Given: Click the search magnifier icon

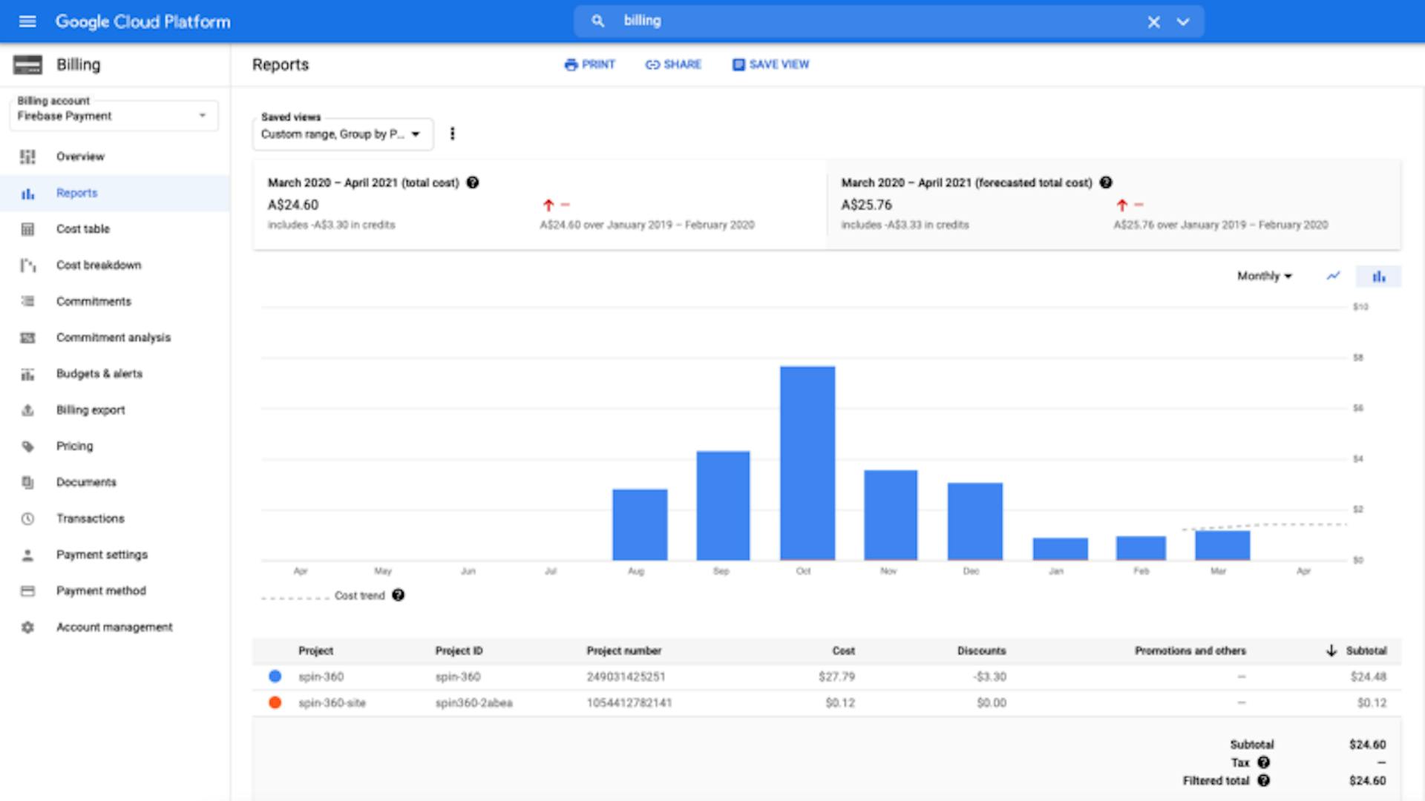Looking at the screenshot, I should [597, 21].
